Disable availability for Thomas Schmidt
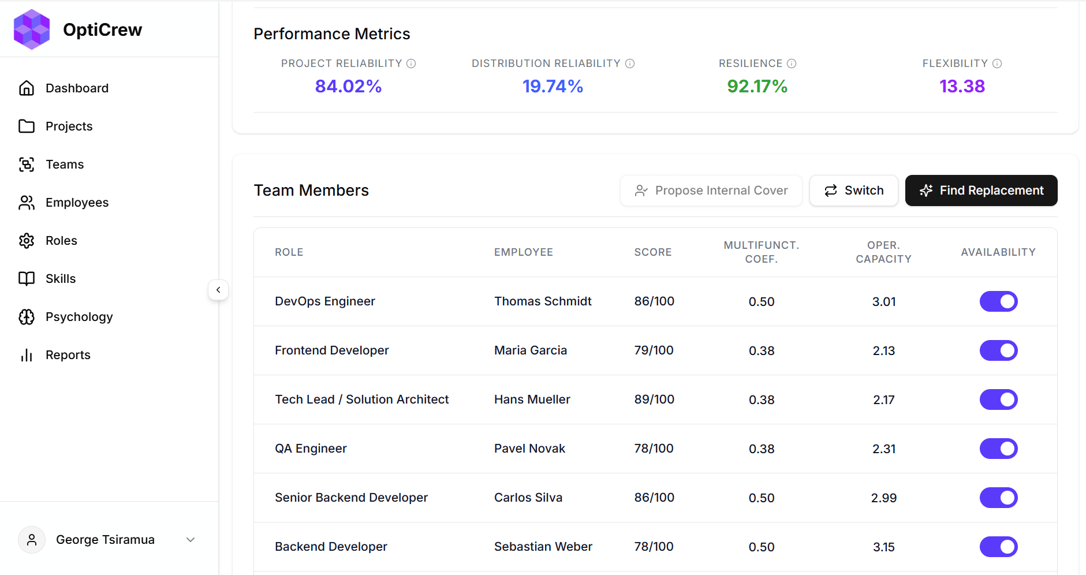The image size is (1086, 575). point(998,301)
